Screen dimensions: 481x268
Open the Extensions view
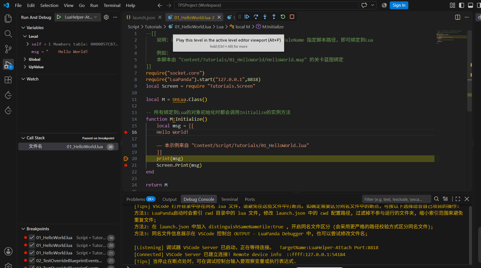click(x=8, y=80)
